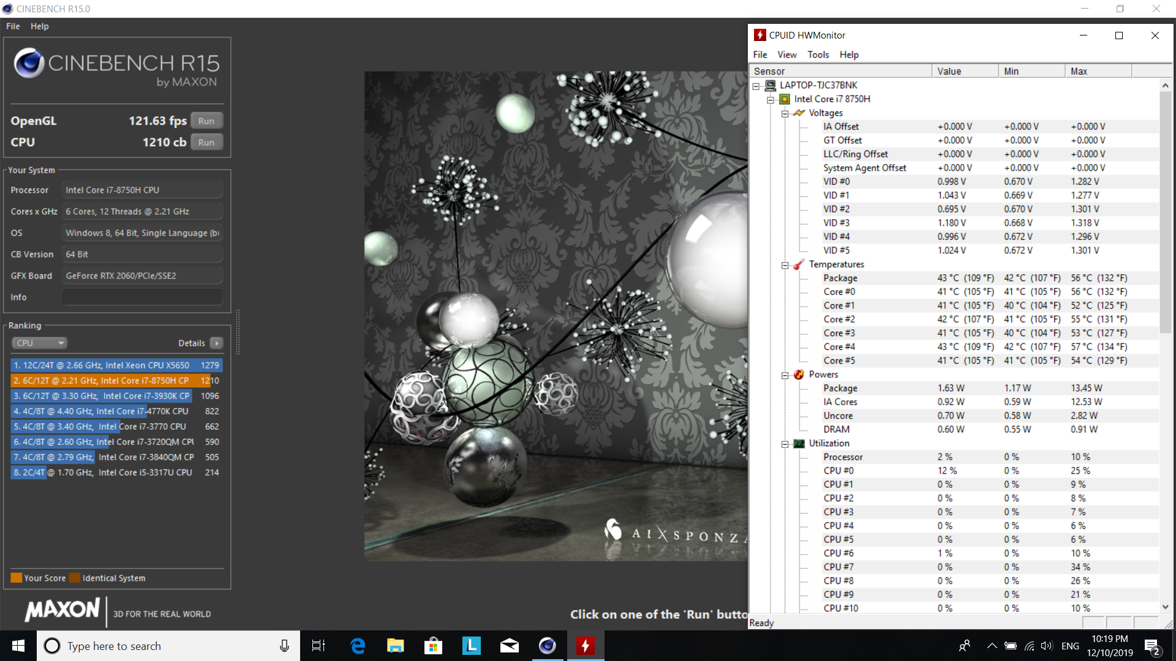Click the ranking Details arrow button
This screenshot has height=661, width=1176.
pyautogui.click(x=217, y=343)
